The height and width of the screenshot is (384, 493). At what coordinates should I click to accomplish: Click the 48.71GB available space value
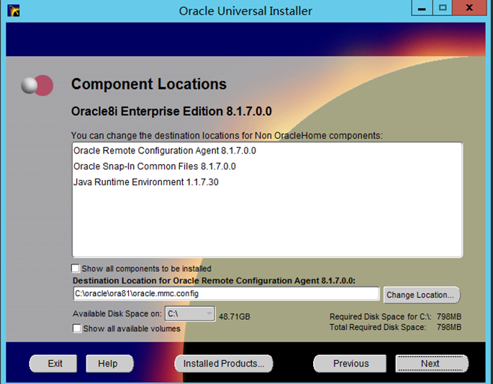[235, 317]
